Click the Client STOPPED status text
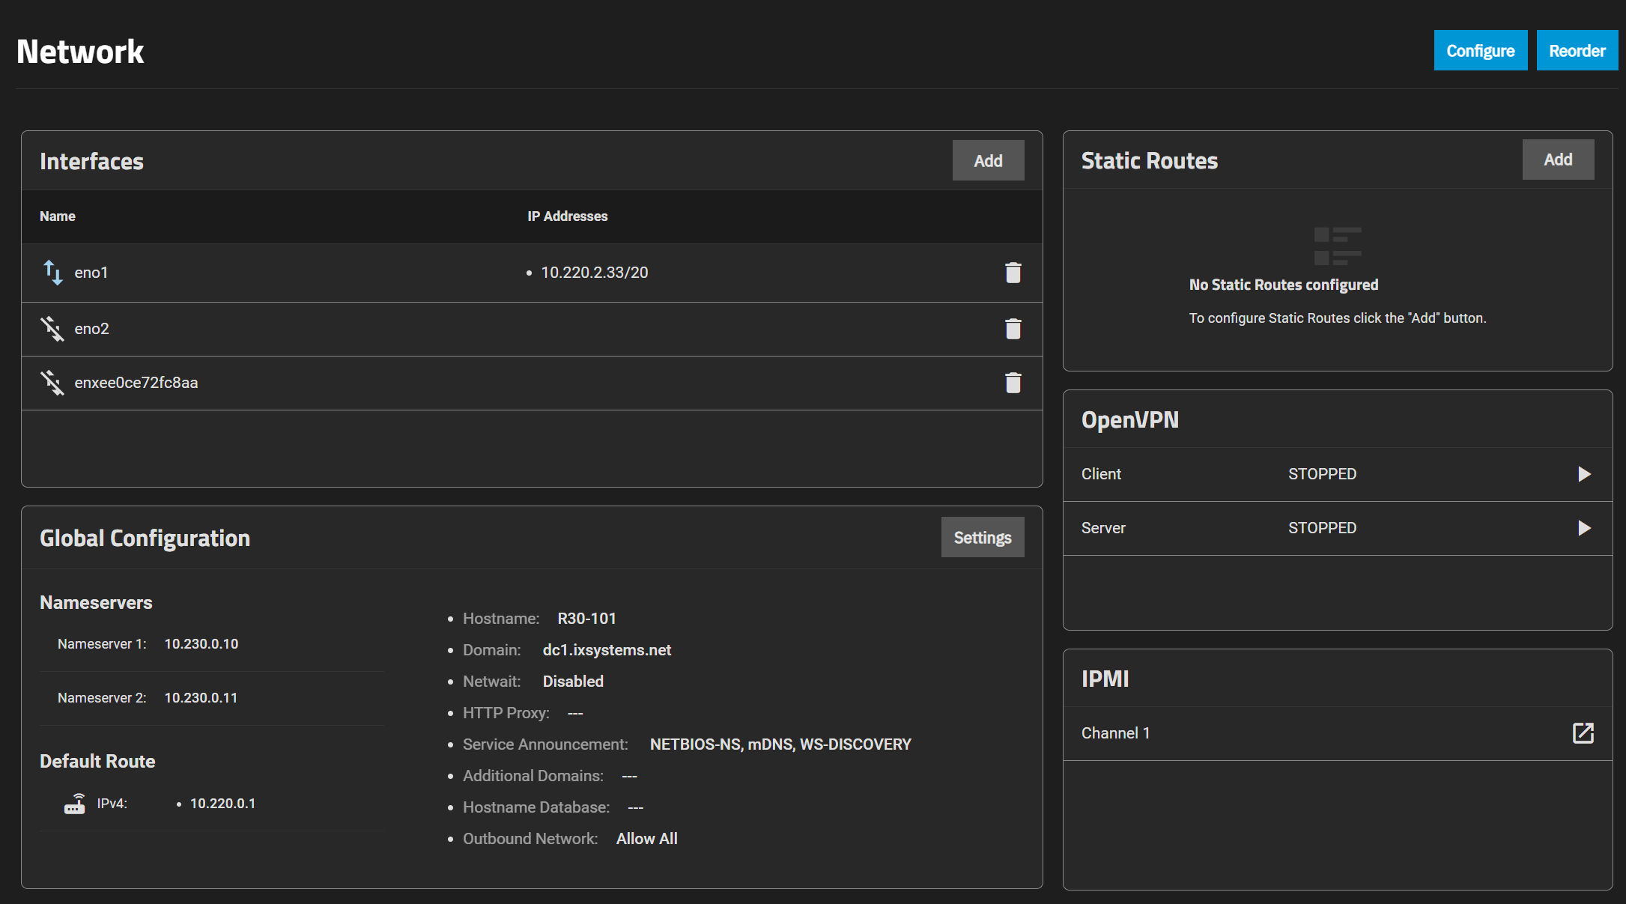Screen dimensions: 1626x904 click(x=1322, y=474)
